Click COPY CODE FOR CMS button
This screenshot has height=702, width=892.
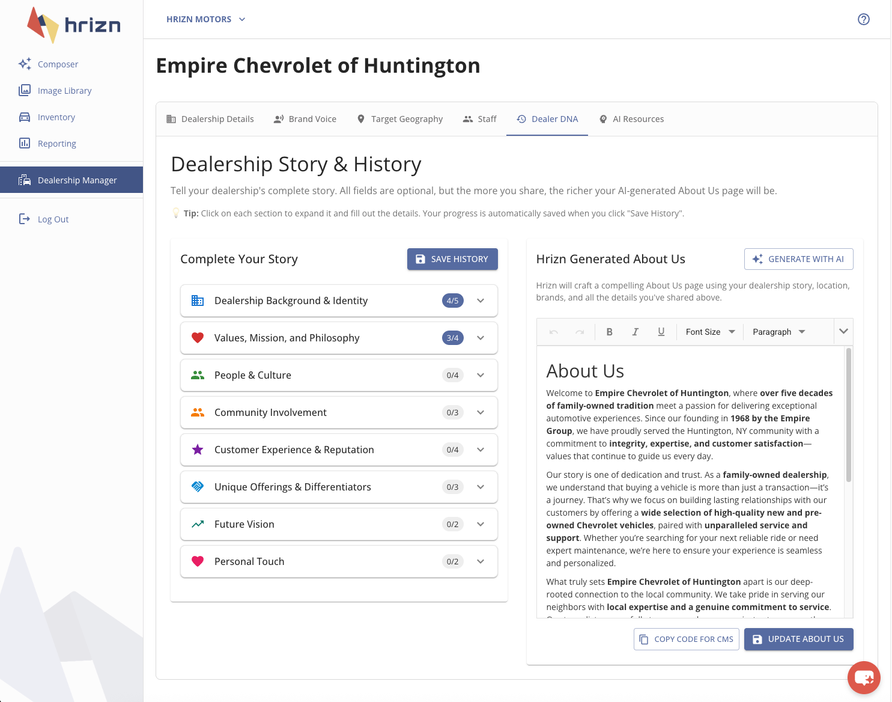687,639
